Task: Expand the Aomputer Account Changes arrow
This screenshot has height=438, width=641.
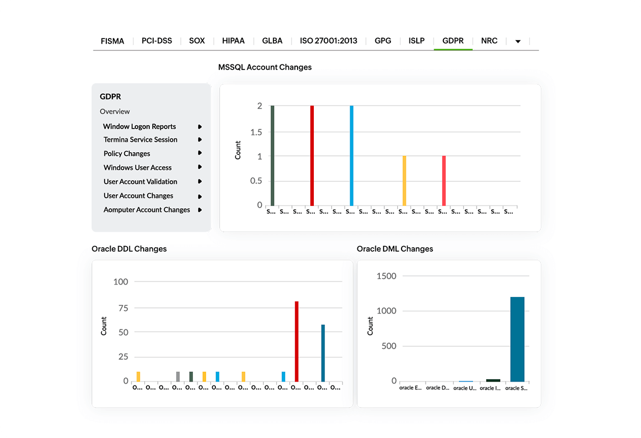Action: (x=200, y=210)
